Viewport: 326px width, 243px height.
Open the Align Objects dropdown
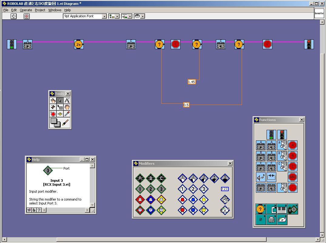(114, 16)
